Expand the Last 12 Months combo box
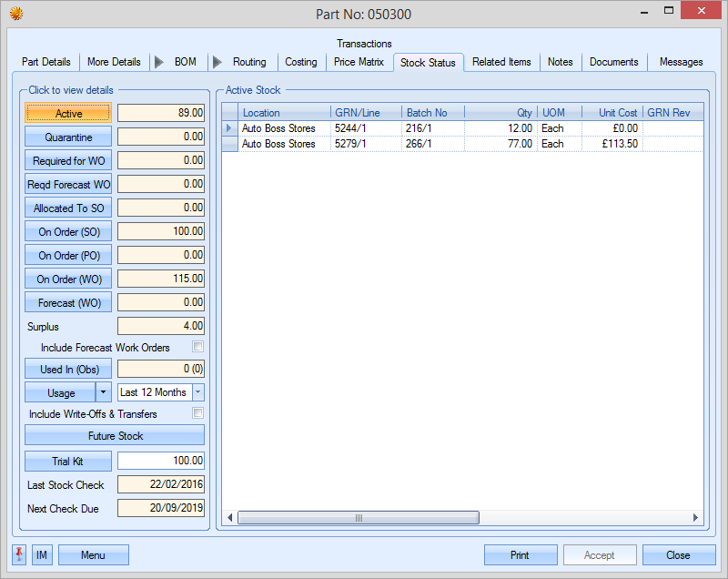 coord(197,392)
